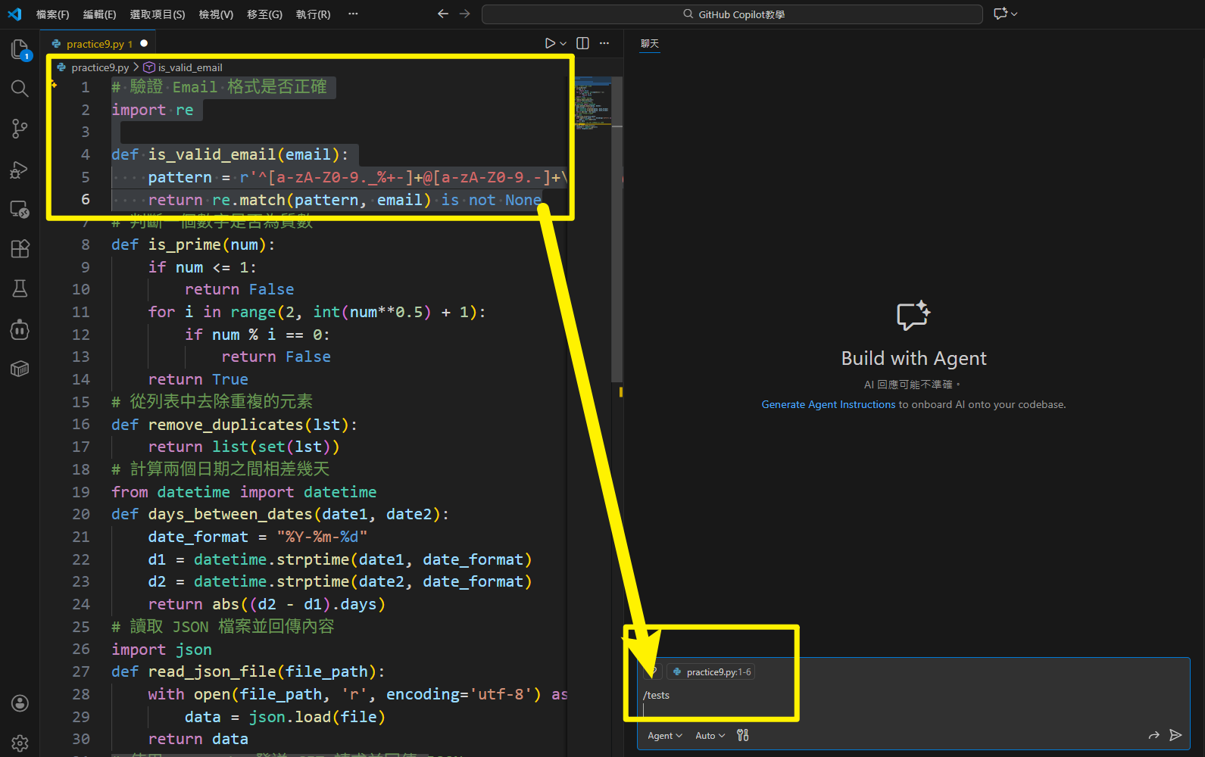Click the Send chat message icon

click(x=1175, y=735)
